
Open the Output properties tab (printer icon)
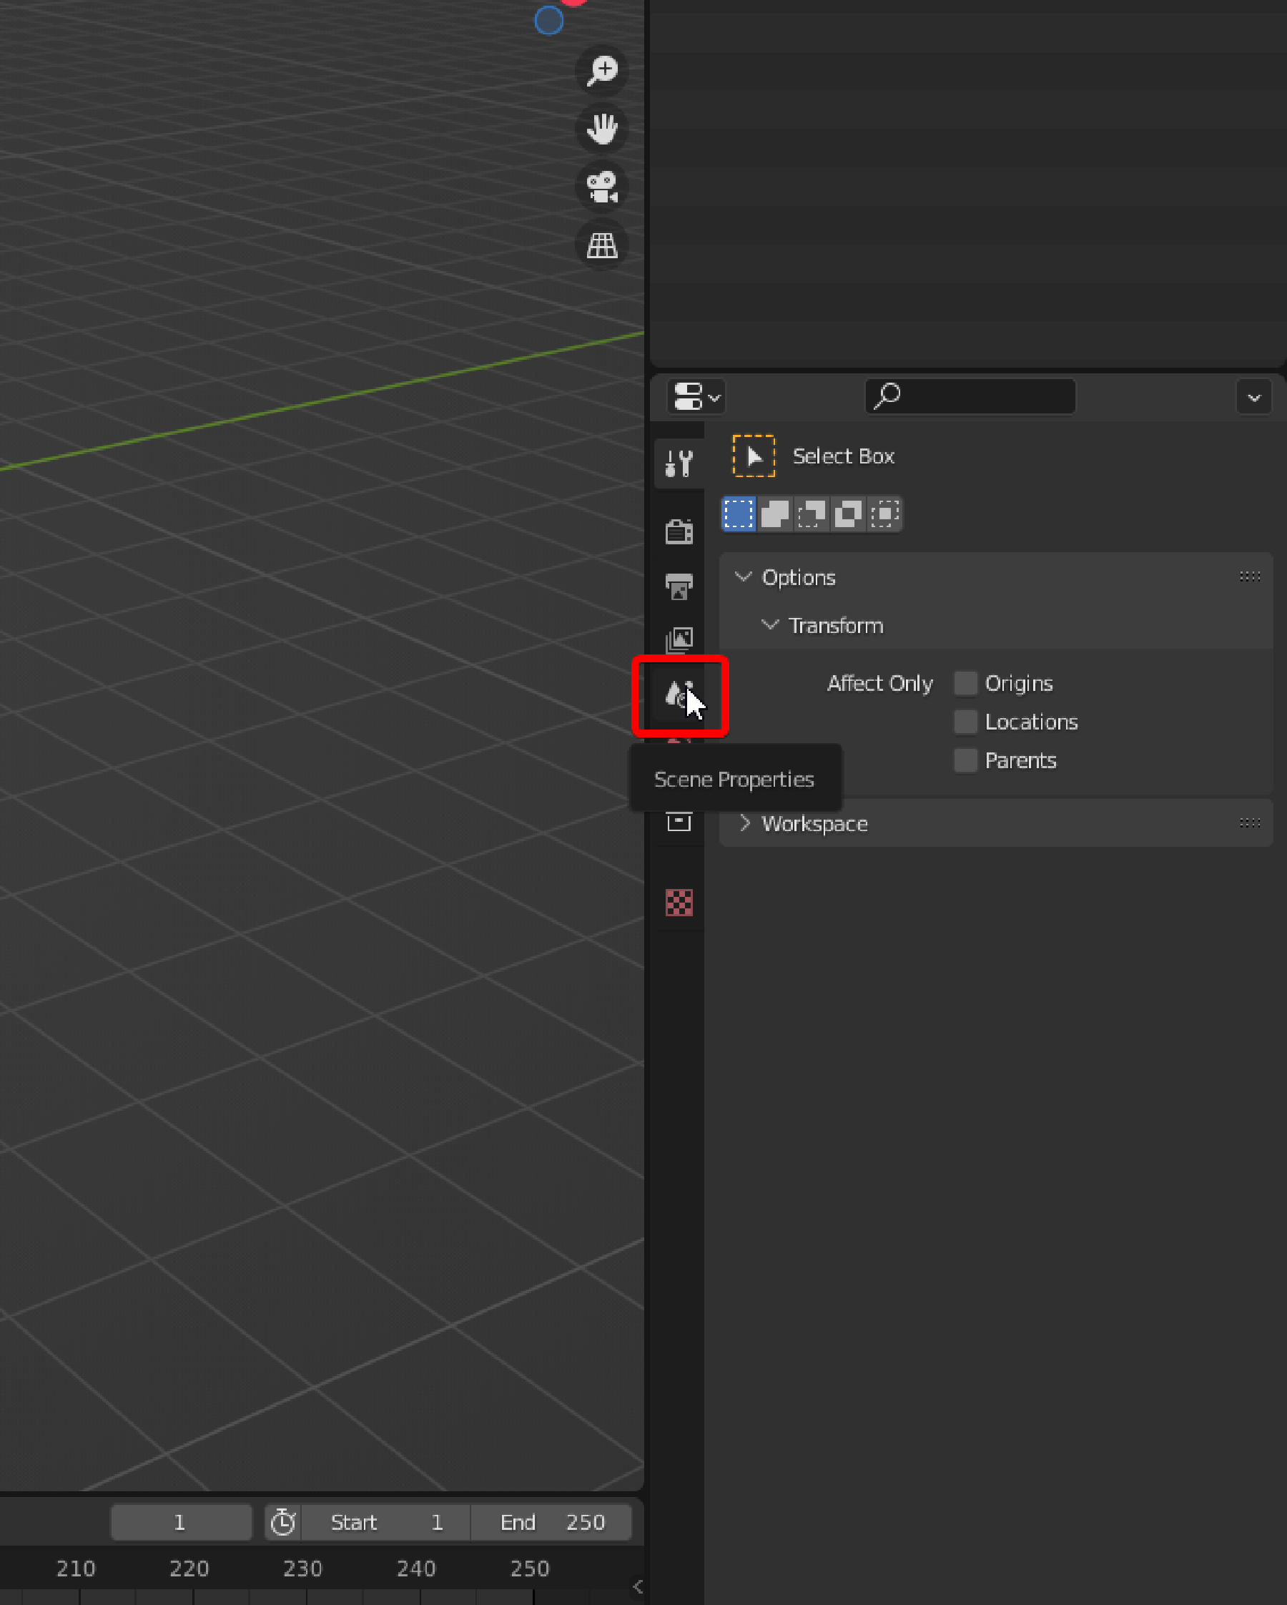[679, 586]
